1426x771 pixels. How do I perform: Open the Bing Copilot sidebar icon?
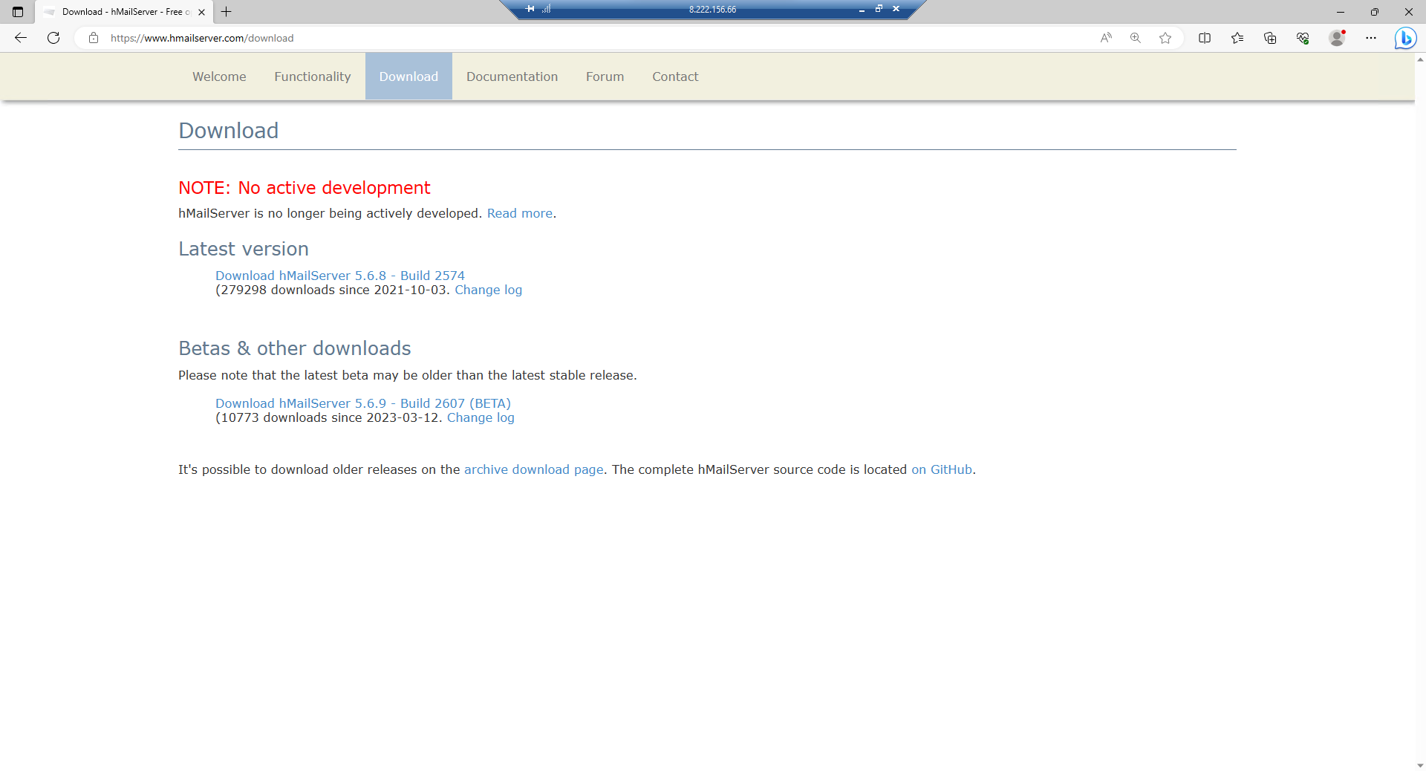click(x=1405, y=38)
